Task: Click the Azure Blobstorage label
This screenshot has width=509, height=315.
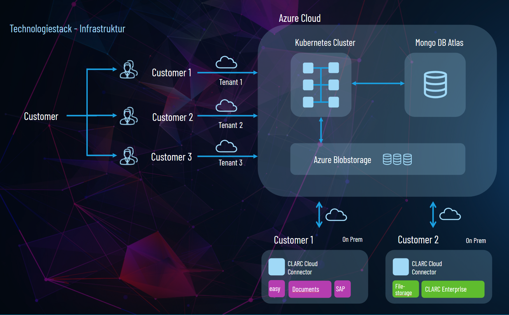Action: click(x=342, y=160)
